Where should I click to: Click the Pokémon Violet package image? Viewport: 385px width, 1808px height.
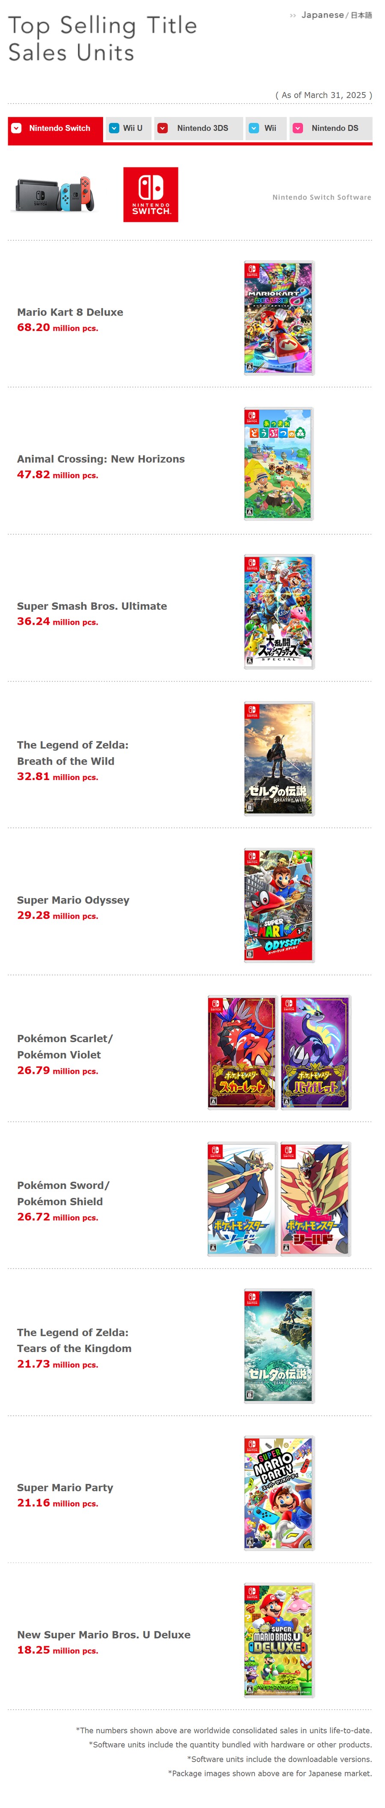(x=316, y=1052)
